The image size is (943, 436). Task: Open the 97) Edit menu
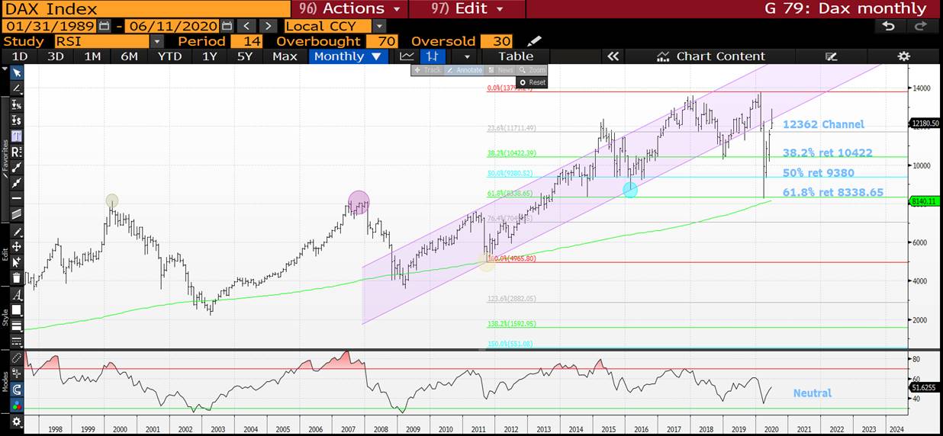tap(466, 9)
